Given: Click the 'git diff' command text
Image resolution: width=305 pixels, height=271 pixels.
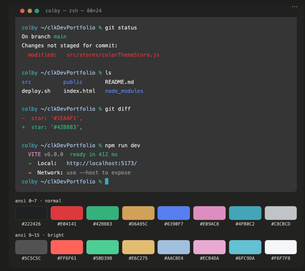Looking at the screenshot, I should coord(118,109).
